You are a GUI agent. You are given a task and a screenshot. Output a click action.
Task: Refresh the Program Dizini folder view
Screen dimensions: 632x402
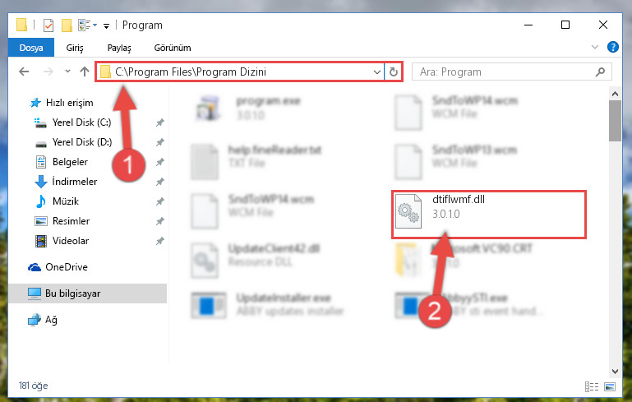[x=394, y=72]
